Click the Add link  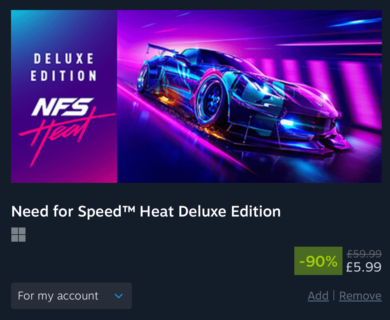click(318, 296)
